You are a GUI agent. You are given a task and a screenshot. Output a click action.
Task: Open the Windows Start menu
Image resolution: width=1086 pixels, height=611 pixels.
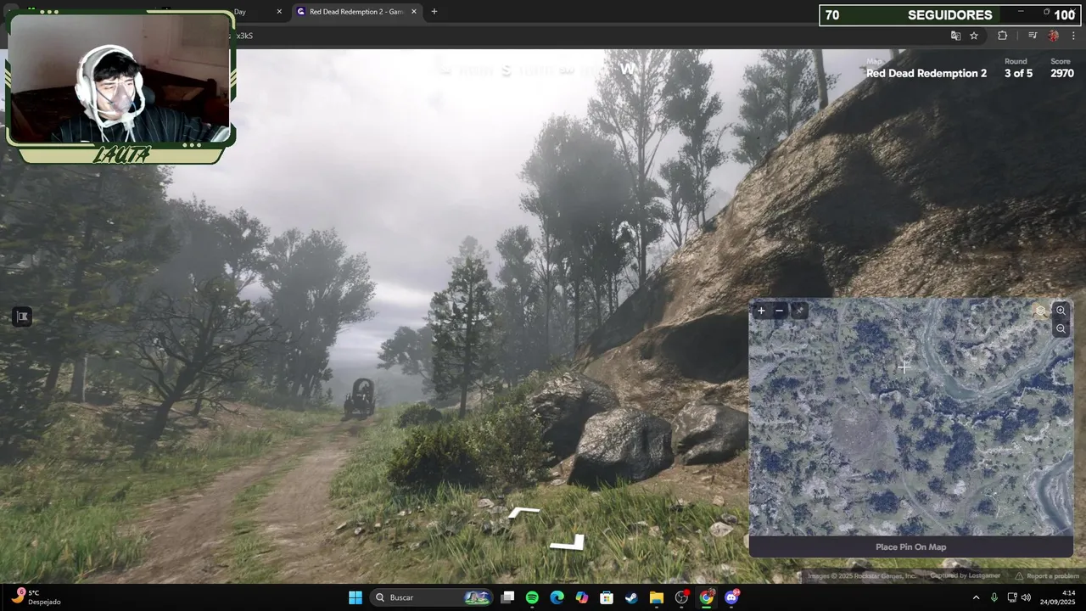point(355,597)
